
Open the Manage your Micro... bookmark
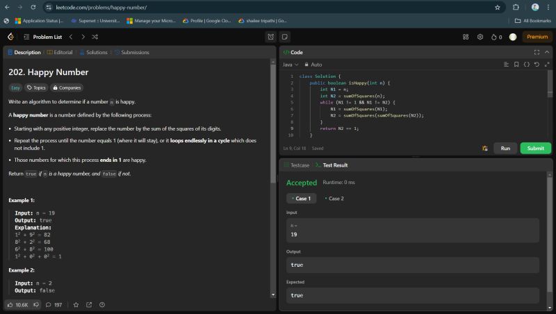coord(151,21)
